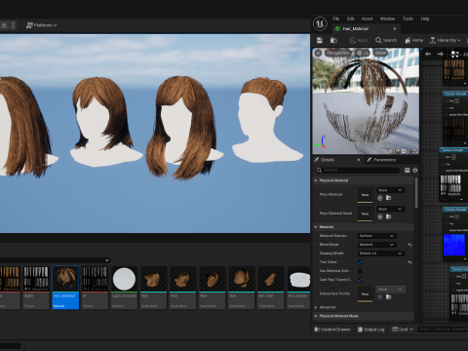Browse to Subsurface Profile asset
Image resolution: width=468 pixels, height=351 pixels.
pyautogui.click(x=388, y=297)
